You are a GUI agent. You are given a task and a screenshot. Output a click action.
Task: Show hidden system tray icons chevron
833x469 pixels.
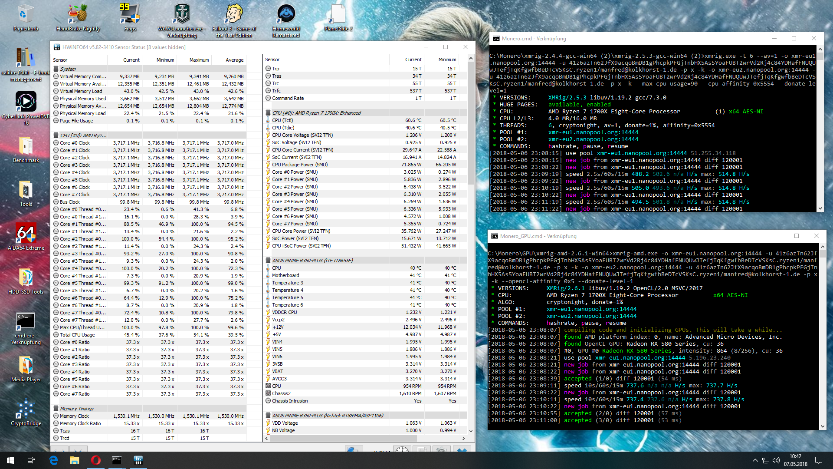click(755, 460)
